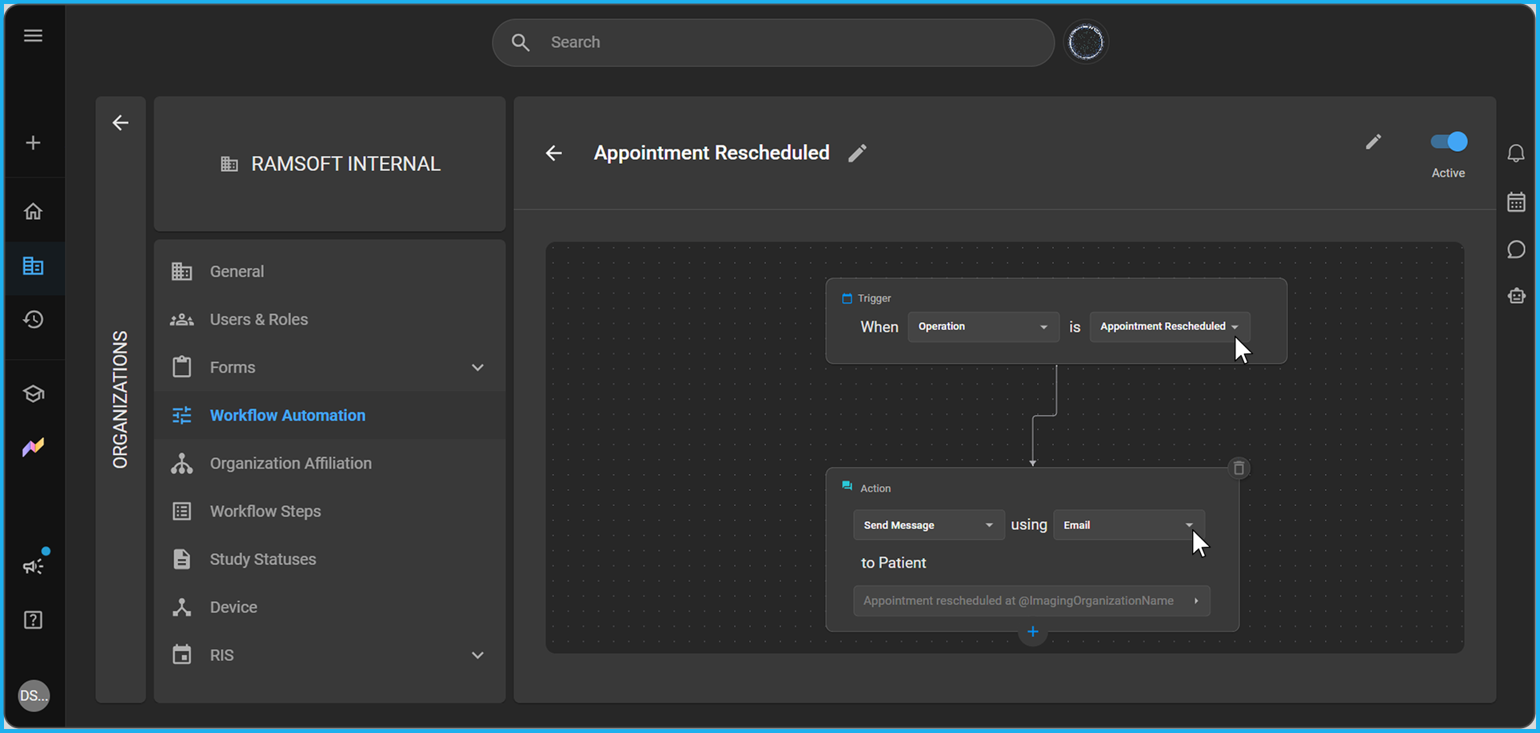This screenshot has height=733, width=1540.
Task: Open the history clock icon
Action: [33, 319]
